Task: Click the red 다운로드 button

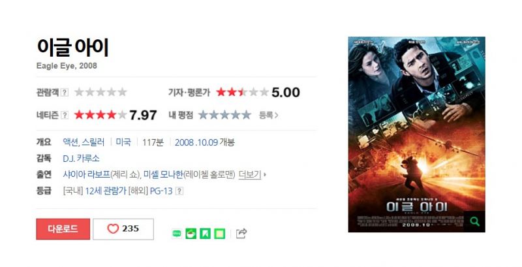Action: pyautogui.click(x=63, y=229)
